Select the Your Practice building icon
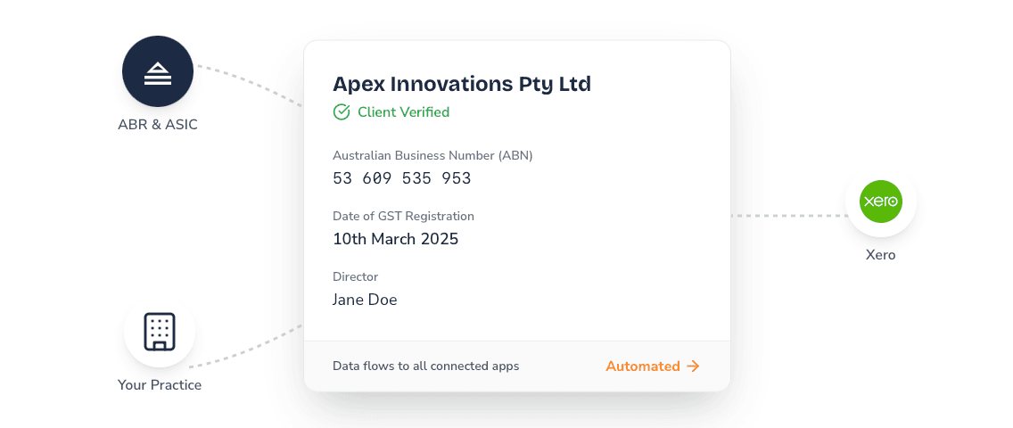The width and height of the screenshot is (1013, 428). tap(160, 333)
